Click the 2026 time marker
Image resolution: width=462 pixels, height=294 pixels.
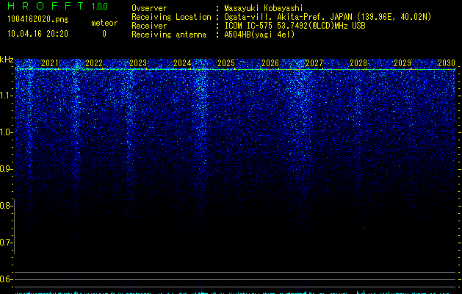tap(270, 63)
